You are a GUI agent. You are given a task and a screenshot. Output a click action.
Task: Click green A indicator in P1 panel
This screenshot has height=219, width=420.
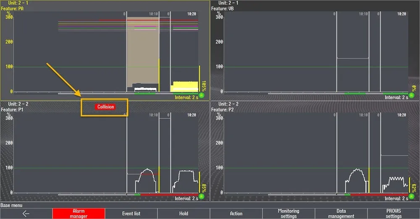pos(202,196)
